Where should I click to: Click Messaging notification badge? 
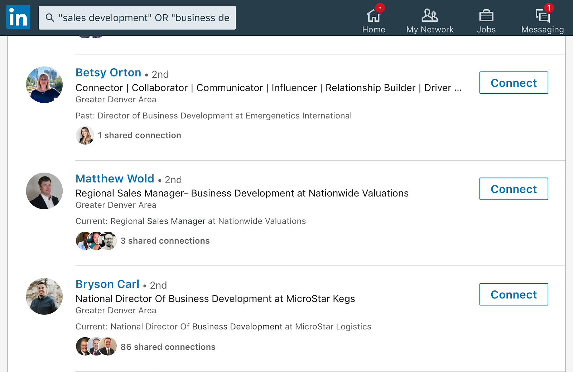tap(549, 8)
